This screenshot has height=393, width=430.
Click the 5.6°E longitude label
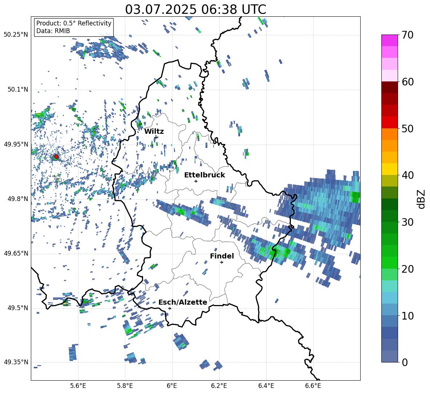[x=78, y=386]
